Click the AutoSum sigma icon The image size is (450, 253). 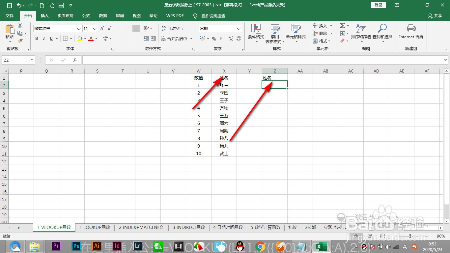342,26
